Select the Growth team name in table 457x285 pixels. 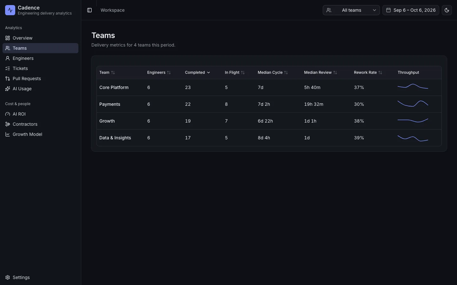(107, 121)
